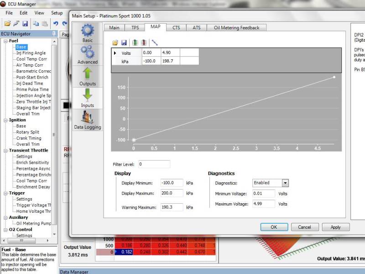Switch to the TPS tab
Viewport: 365px width, 274px height.
pyautogui.click(x=135, y=28)
